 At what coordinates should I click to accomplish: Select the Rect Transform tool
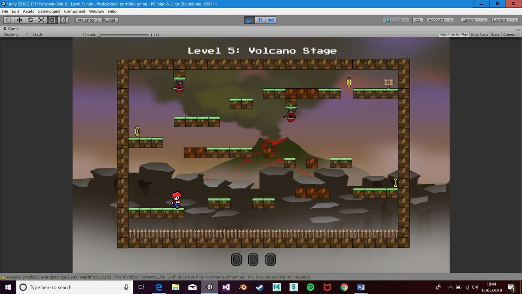(52, 20)
